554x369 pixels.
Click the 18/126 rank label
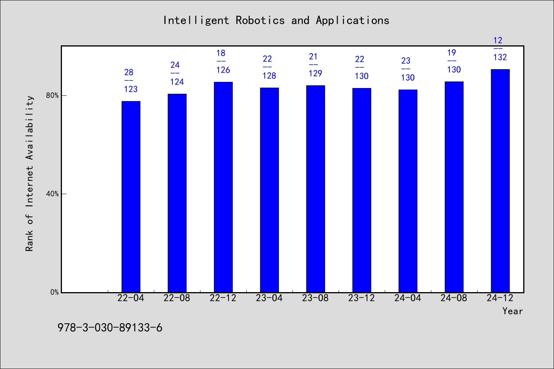pos(223,61)
